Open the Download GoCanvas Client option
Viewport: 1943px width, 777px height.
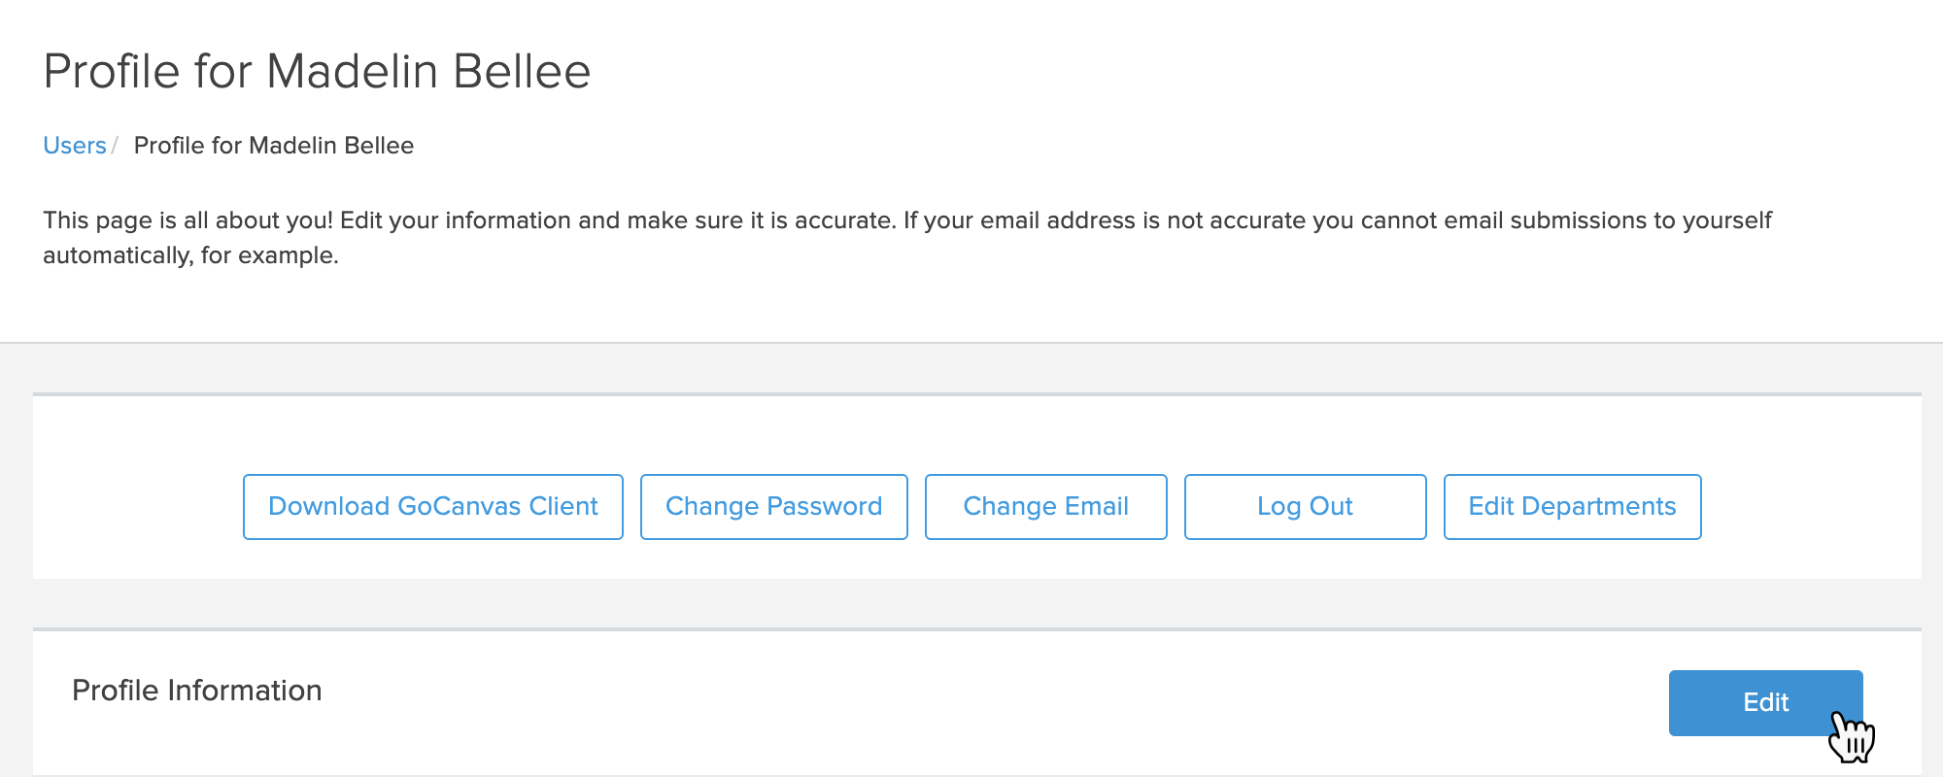click(432, 506)
